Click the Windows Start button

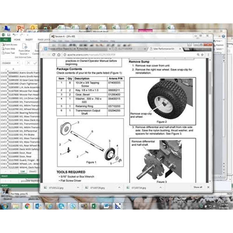tap(5, 206)
